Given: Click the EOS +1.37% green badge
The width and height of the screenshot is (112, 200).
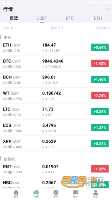Looking at the screenshot, I should click(x=100, y=127).
